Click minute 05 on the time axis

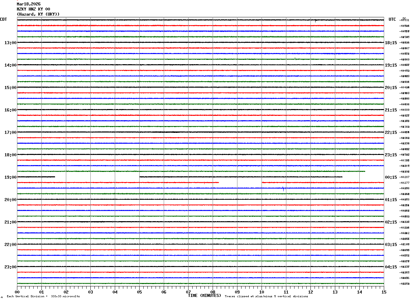[139, 292]
